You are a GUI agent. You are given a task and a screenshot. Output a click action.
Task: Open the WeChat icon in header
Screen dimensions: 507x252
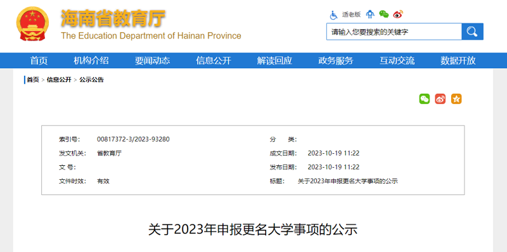(x=384, y=14)
